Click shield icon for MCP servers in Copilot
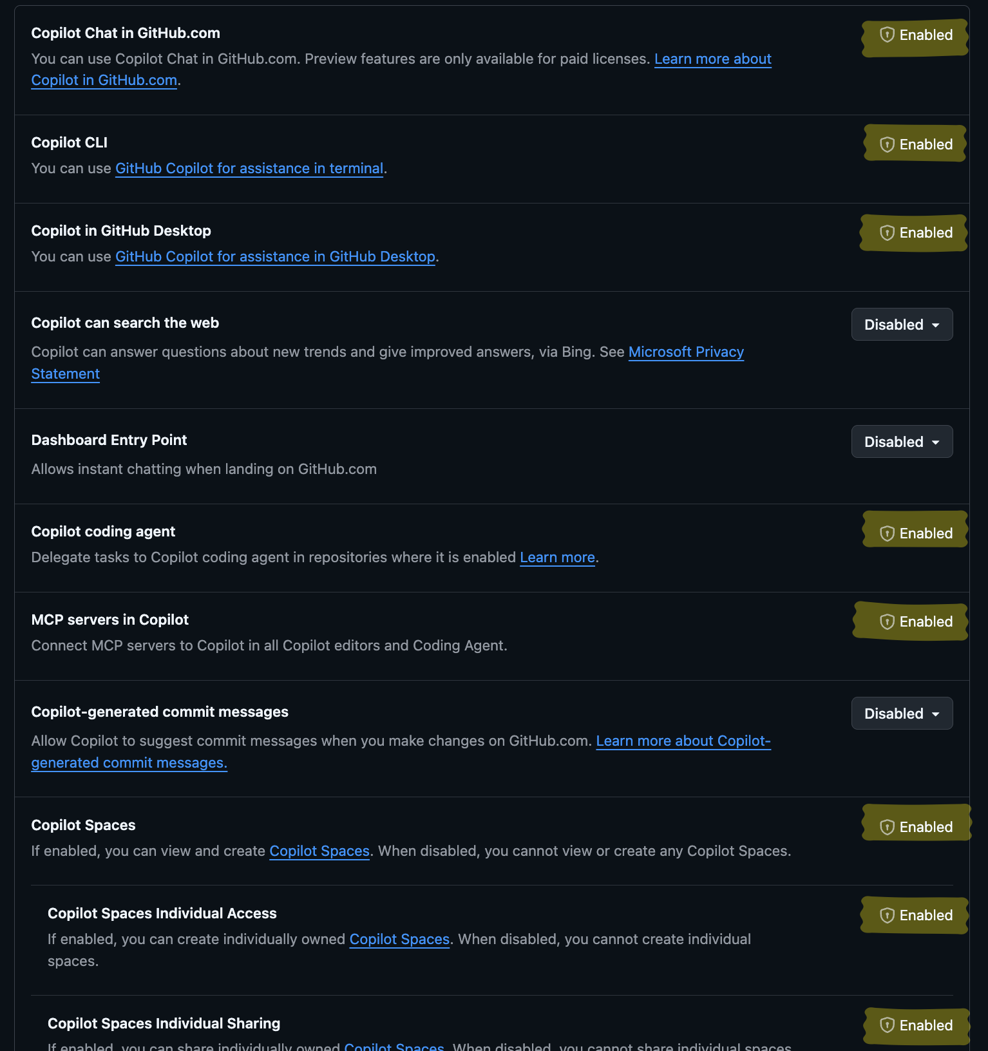This screenshot has height=1051, width=988. coord(887,621)
